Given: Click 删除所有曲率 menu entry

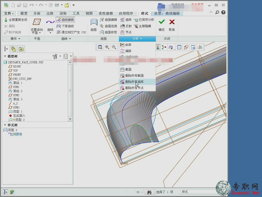Looking at the screenshot, I should pos(137,82).
